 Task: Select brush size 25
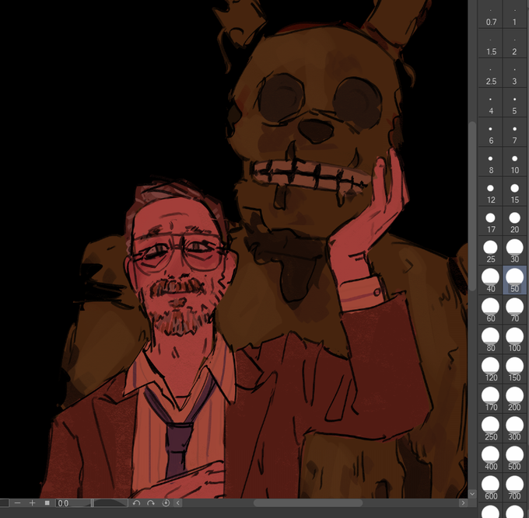click(x=491, y=251)
